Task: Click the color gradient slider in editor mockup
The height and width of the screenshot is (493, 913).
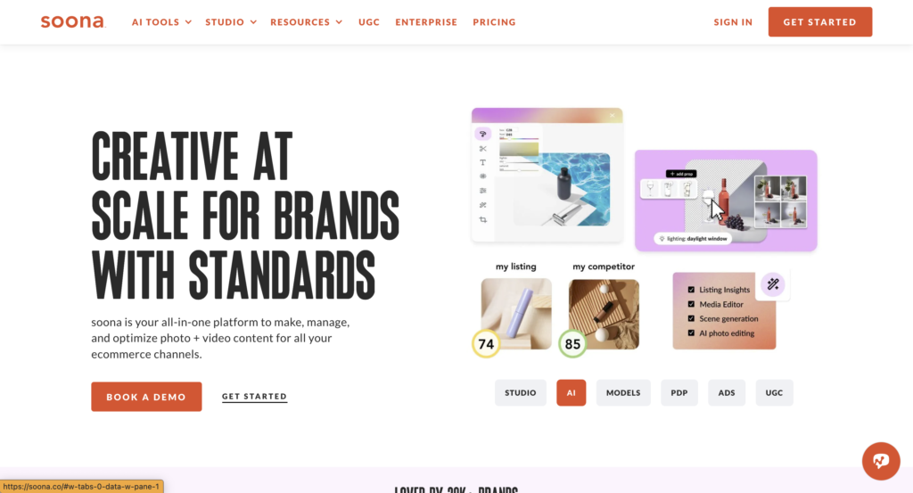Action: pos(519,138)
